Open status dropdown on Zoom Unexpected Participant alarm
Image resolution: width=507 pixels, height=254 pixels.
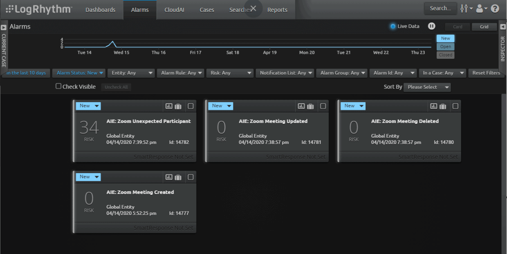point(88,106)
